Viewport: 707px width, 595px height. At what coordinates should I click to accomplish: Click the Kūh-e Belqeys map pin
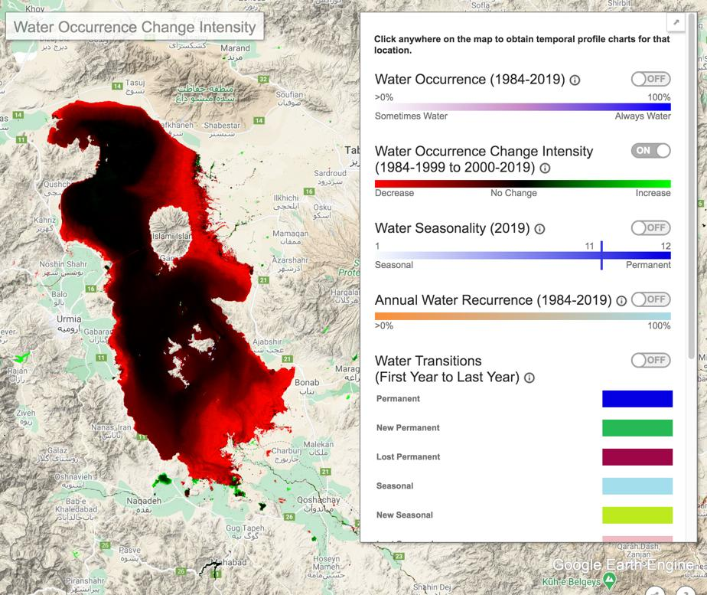(609, 580)
